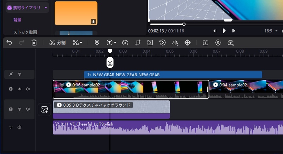Delete selected clip with trash icon
283x154 pixels.
click(x=34, y=43)
